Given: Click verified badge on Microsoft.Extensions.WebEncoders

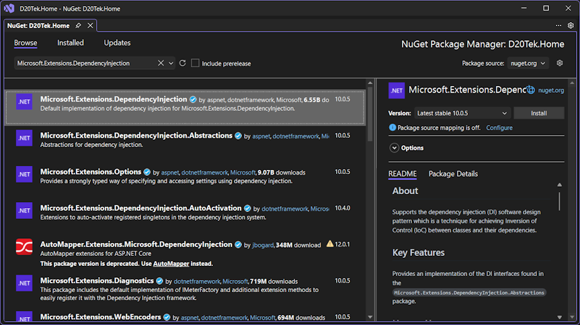Looking at the screenshot, I should coord(167,317).
